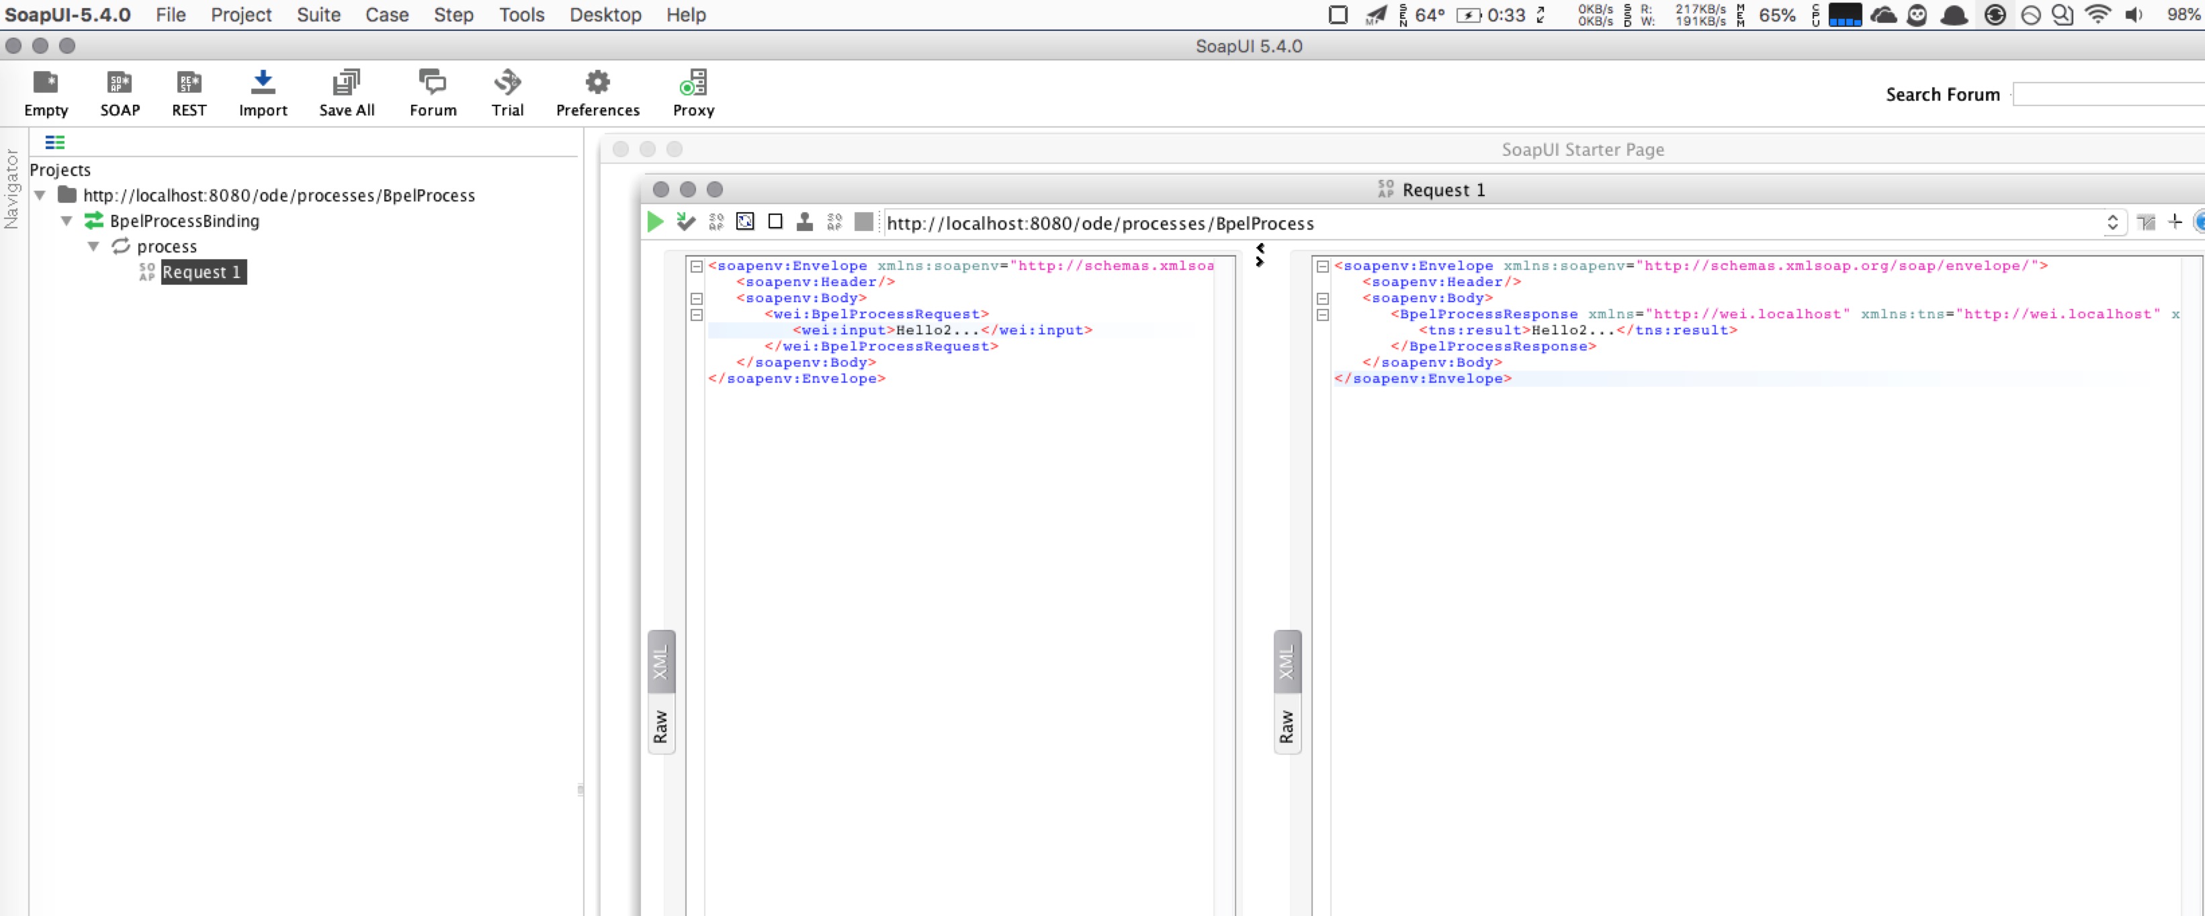Viewport: 2205px width, 916px height.
Task: Click the grey stamp icon in request toolbar
Action: tap(805, 222)
